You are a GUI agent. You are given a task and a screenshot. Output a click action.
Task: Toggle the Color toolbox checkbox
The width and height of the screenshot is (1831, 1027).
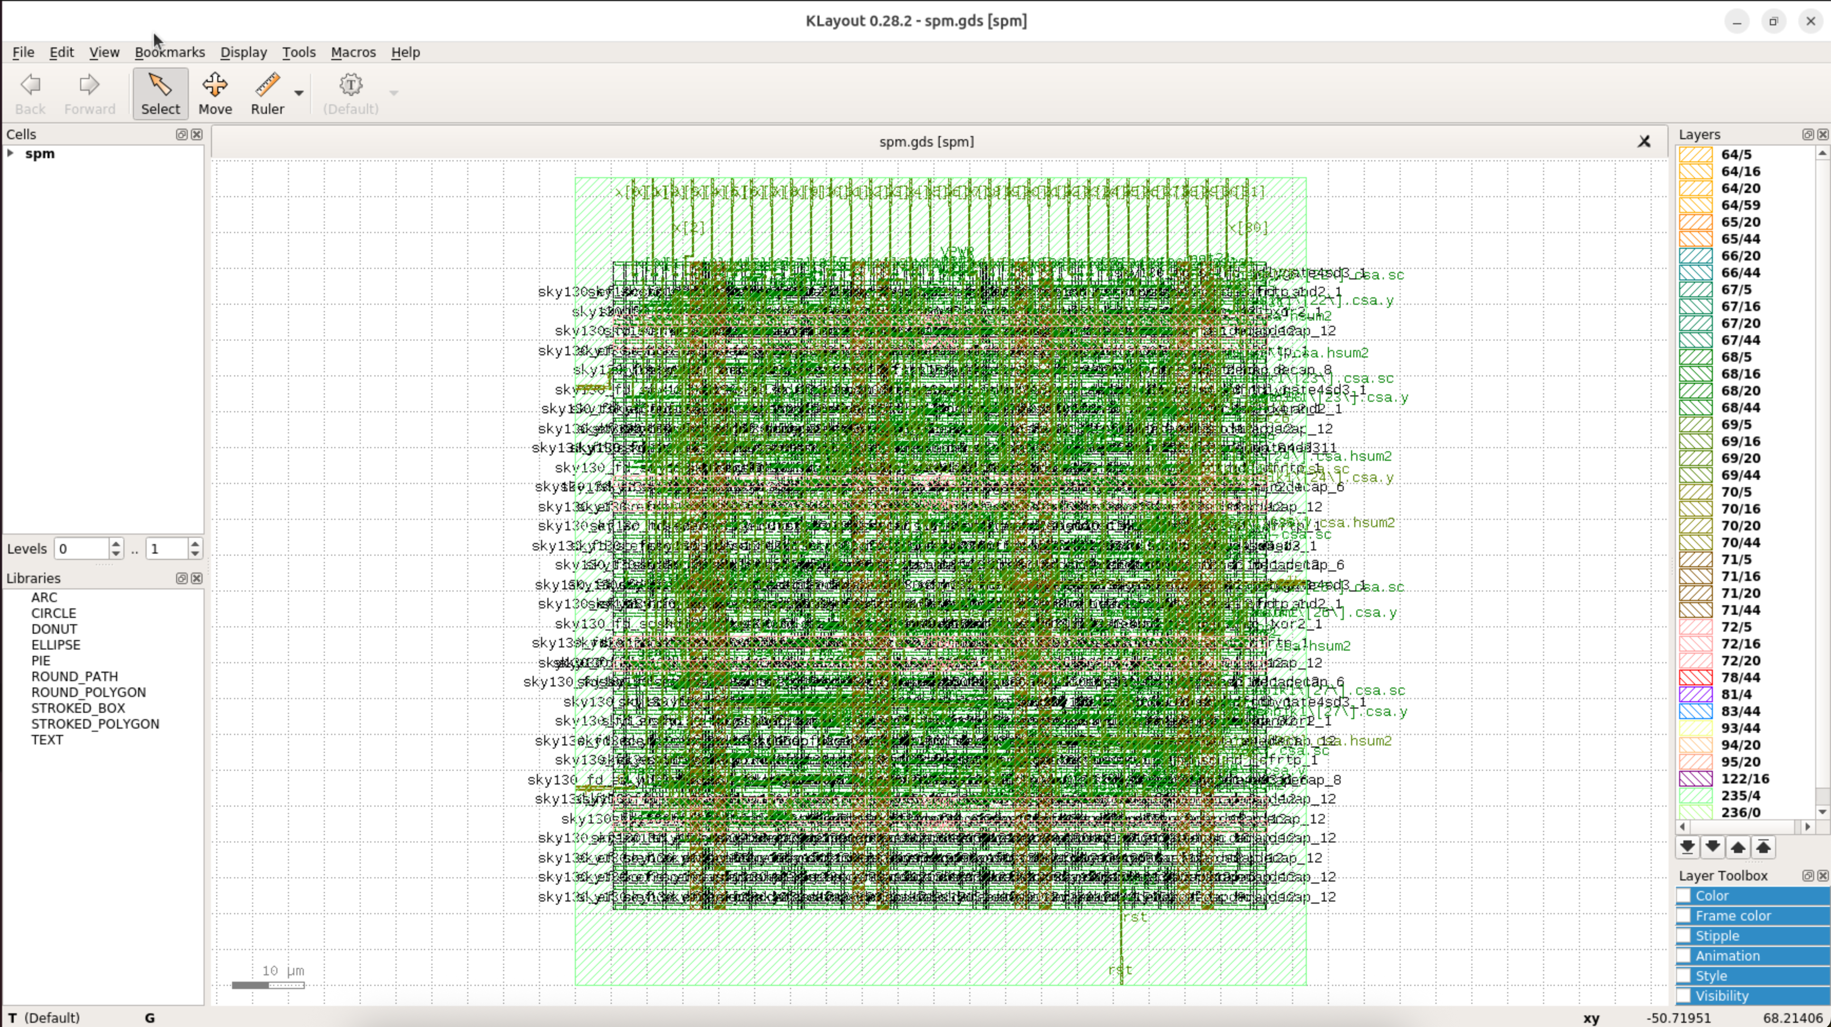coord(1684,896)
